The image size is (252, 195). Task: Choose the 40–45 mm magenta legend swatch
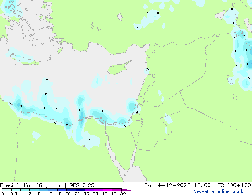108,190
